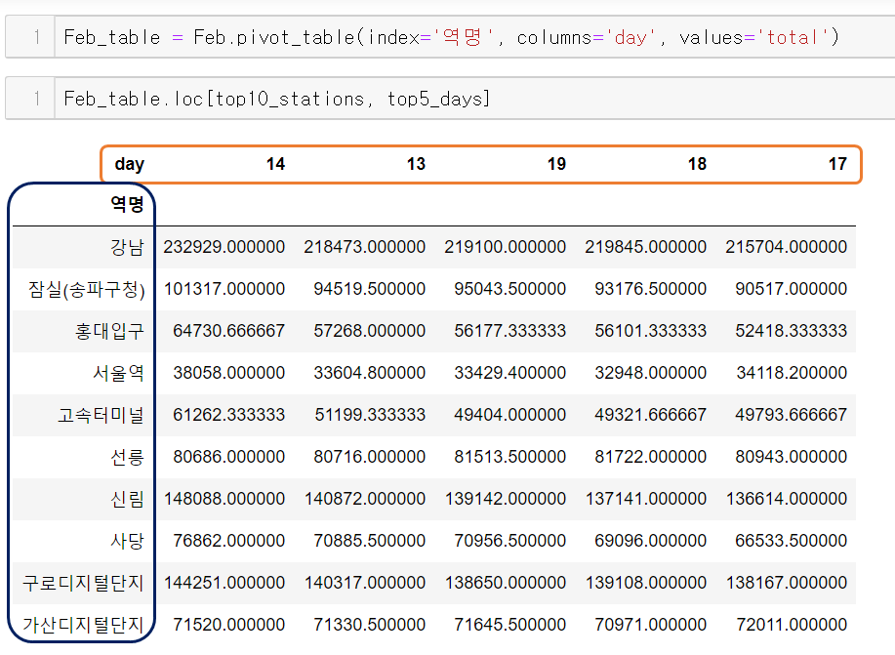895x655 pixels.
Task: Select row label 서울역
Action: click(118, 373)
